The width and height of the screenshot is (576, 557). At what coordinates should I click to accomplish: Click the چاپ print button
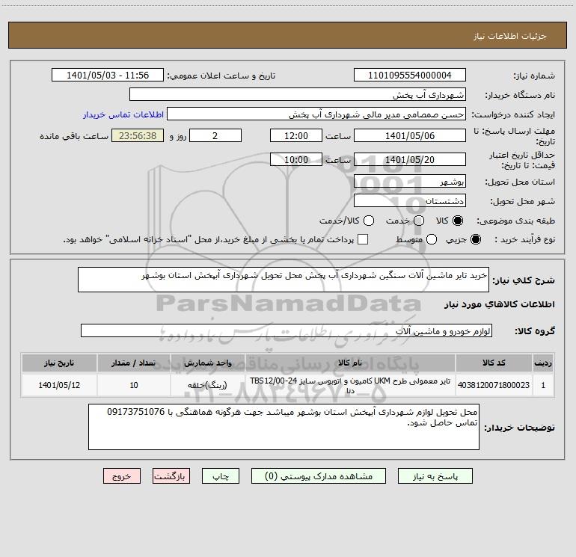pyautogui.click(x=221, y=476)
